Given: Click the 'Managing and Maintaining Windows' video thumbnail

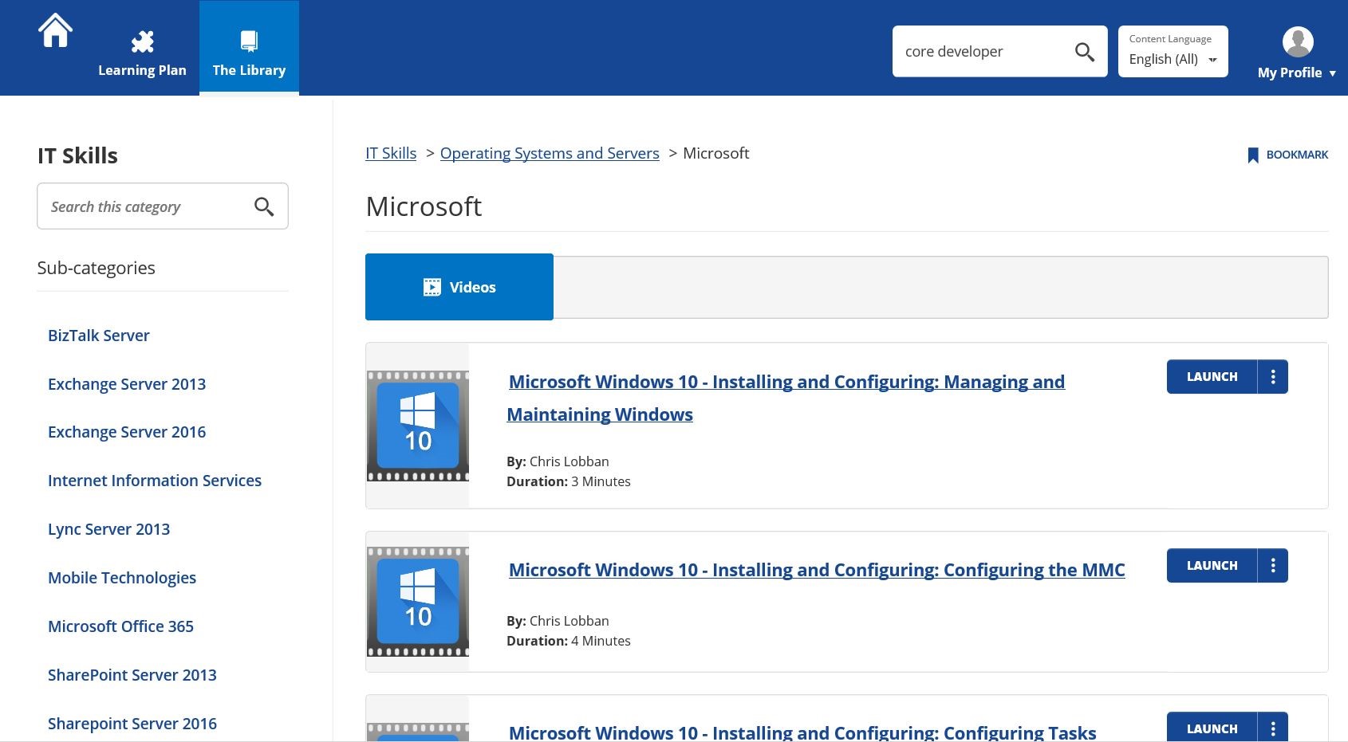Looking at the screenshot, I should 418,426.
